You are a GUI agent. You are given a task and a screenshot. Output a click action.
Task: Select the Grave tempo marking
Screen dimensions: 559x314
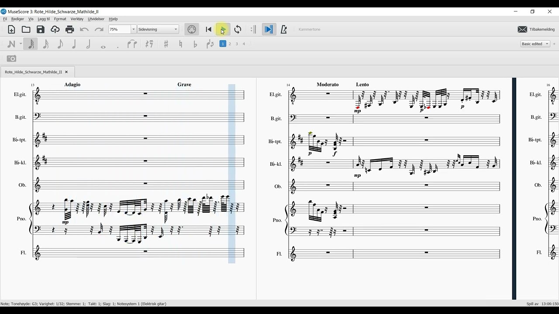point(184,85)
